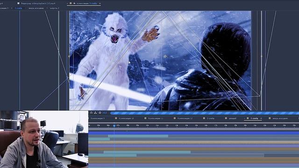299x168 pixels.
Task: Click the blue numeric value beside the ring icon
Action: tap(105, 113)
